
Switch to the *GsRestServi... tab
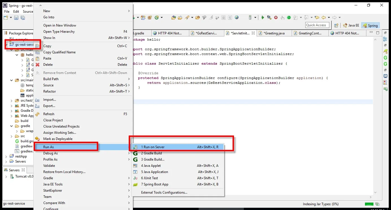207,33
